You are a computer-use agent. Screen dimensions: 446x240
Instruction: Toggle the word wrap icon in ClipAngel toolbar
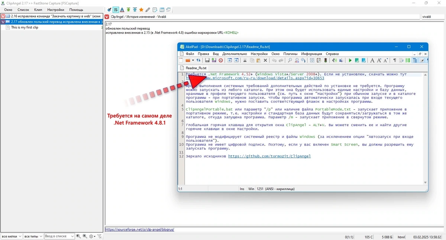coord(116,10)
